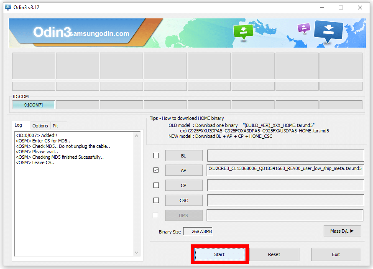Toggle the UMS checkbox
The image size is (373, 269).
(155, 215)
